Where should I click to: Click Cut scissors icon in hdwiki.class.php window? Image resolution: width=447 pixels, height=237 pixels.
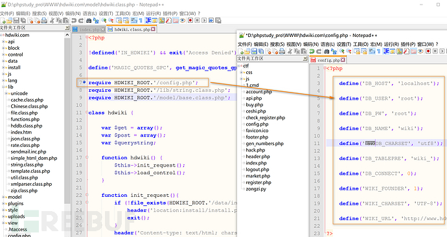[52, 21]
